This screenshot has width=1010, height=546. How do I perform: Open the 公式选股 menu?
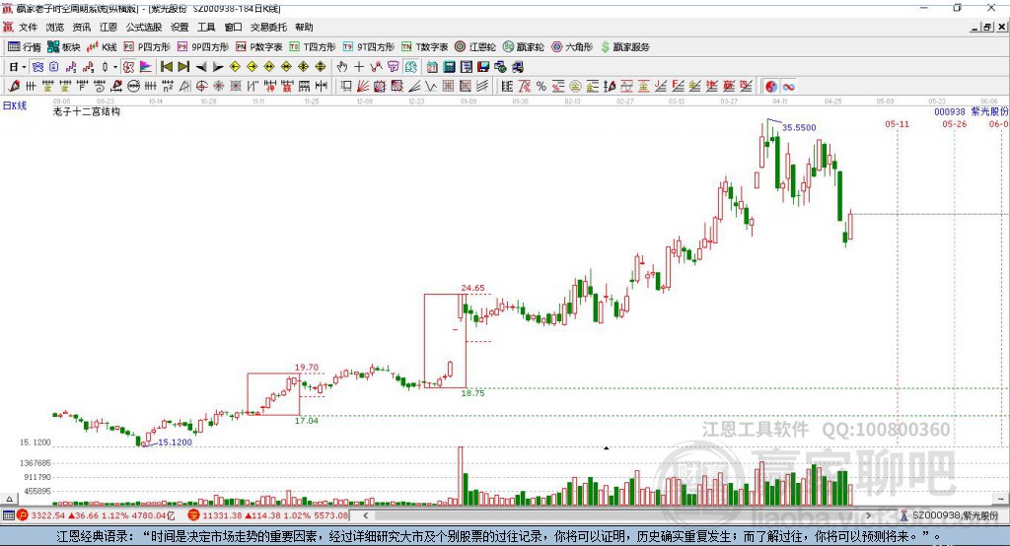(x=144, y=27)
